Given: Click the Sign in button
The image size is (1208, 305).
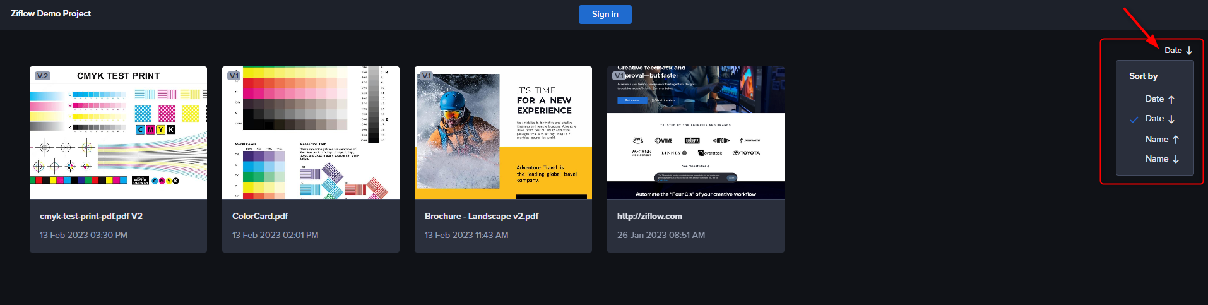Looking at the screenshot, I should (605, 15).
